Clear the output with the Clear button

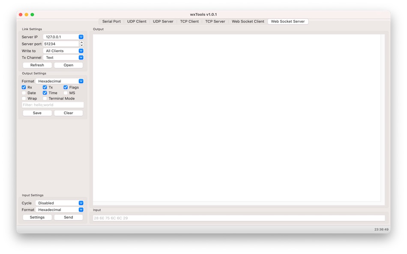point(68,113)
